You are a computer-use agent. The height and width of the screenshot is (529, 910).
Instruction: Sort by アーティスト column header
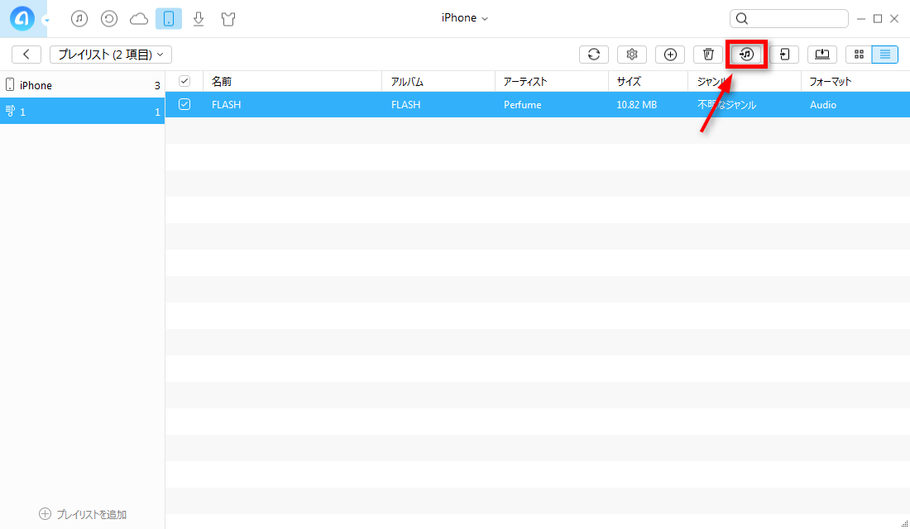click(x=552, y=82)
